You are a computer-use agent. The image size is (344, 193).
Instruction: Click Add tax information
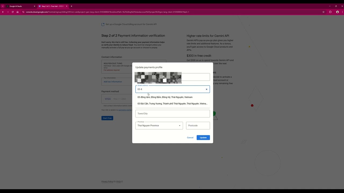point(113,81)
